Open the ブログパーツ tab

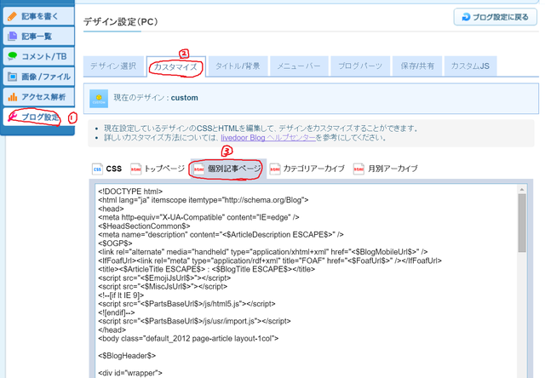[x=360, y=66]
